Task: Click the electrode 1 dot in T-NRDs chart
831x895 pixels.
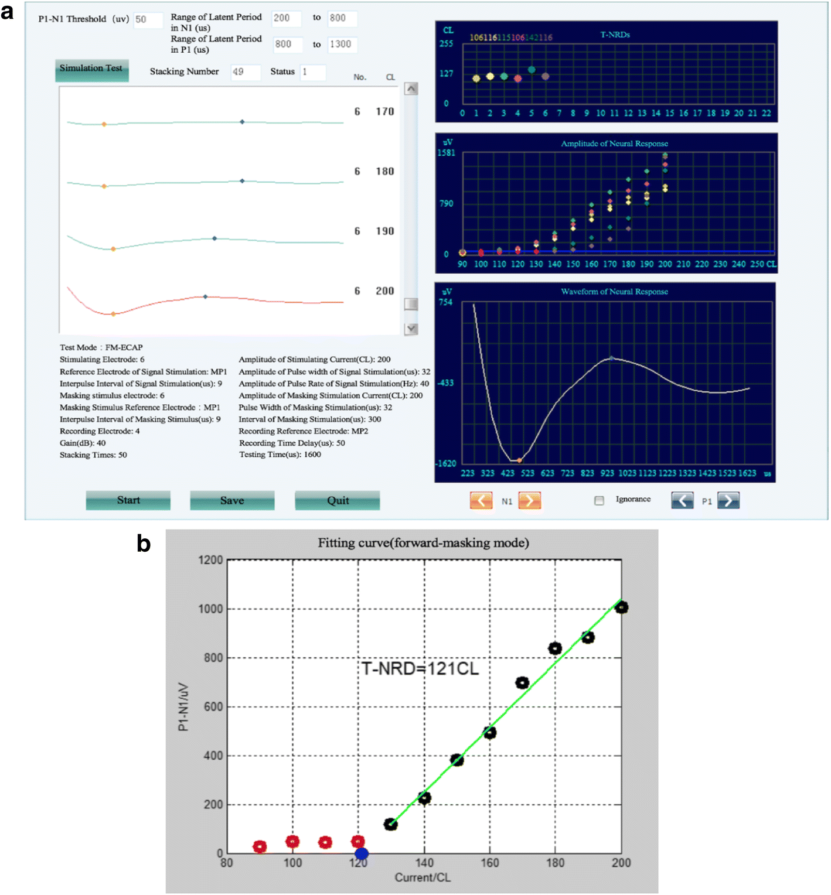Action: tap(476, 78)
